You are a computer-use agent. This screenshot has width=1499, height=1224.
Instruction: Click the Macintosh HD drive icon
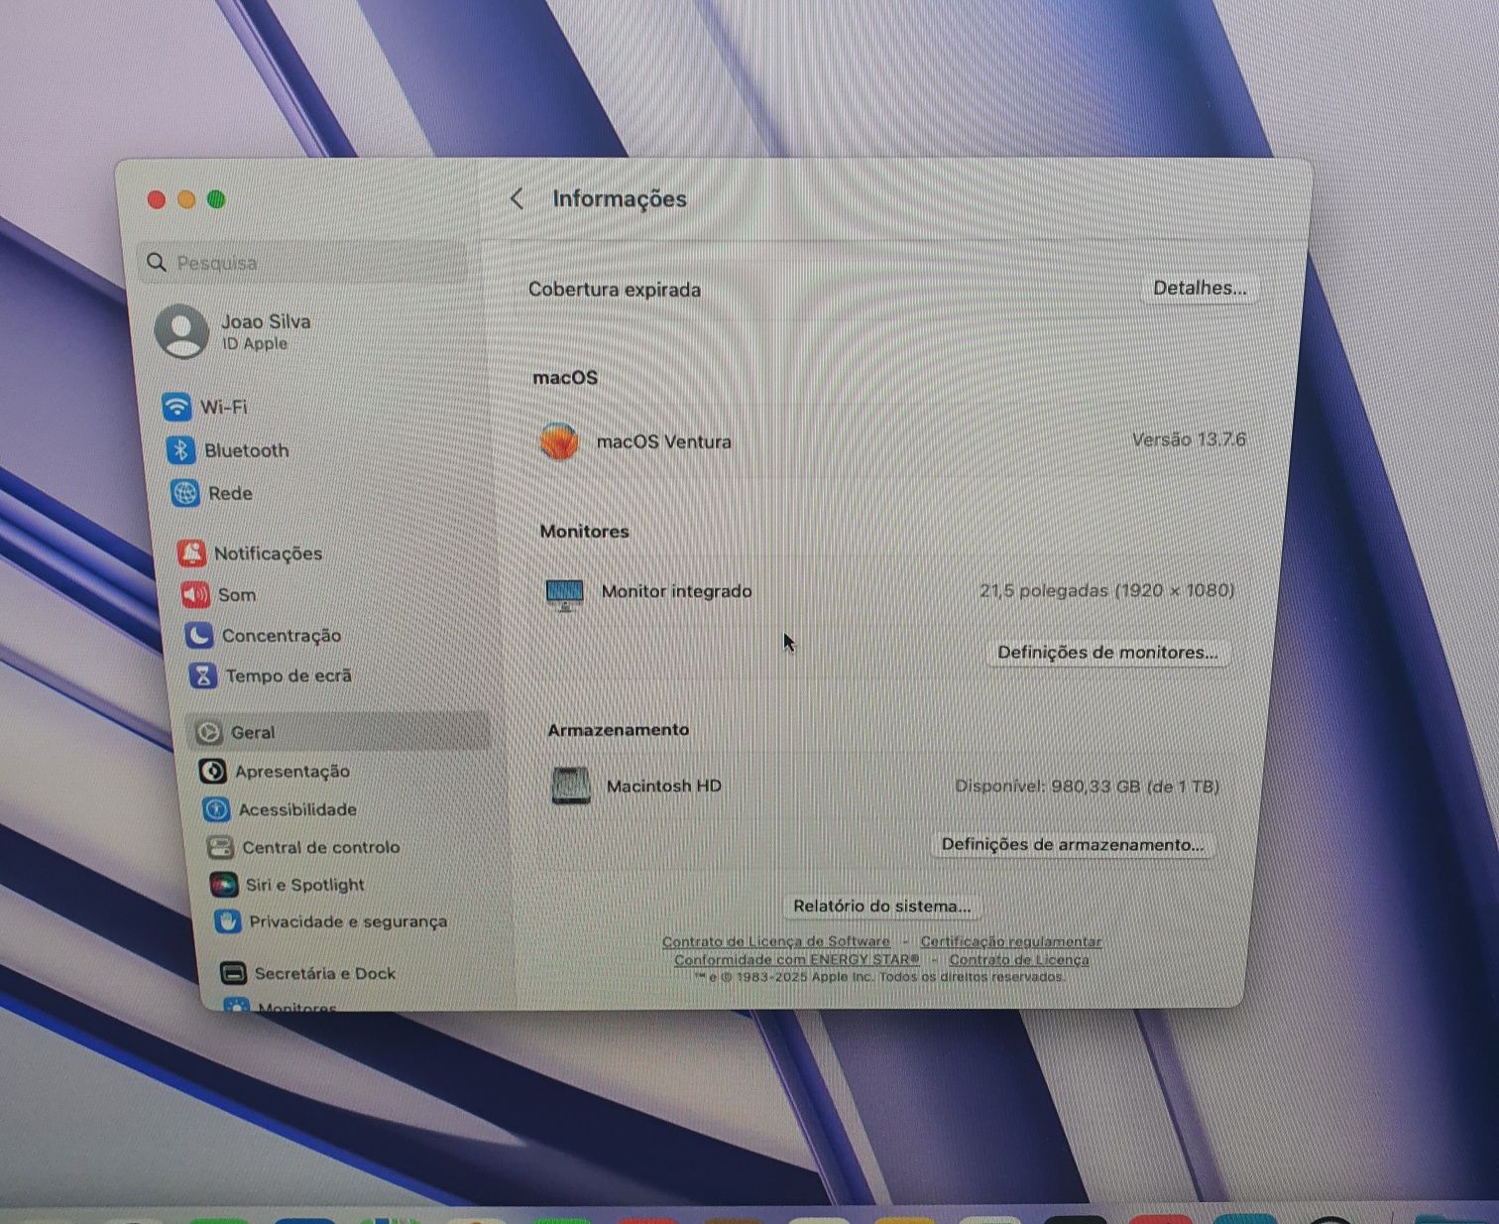point(571,786)
